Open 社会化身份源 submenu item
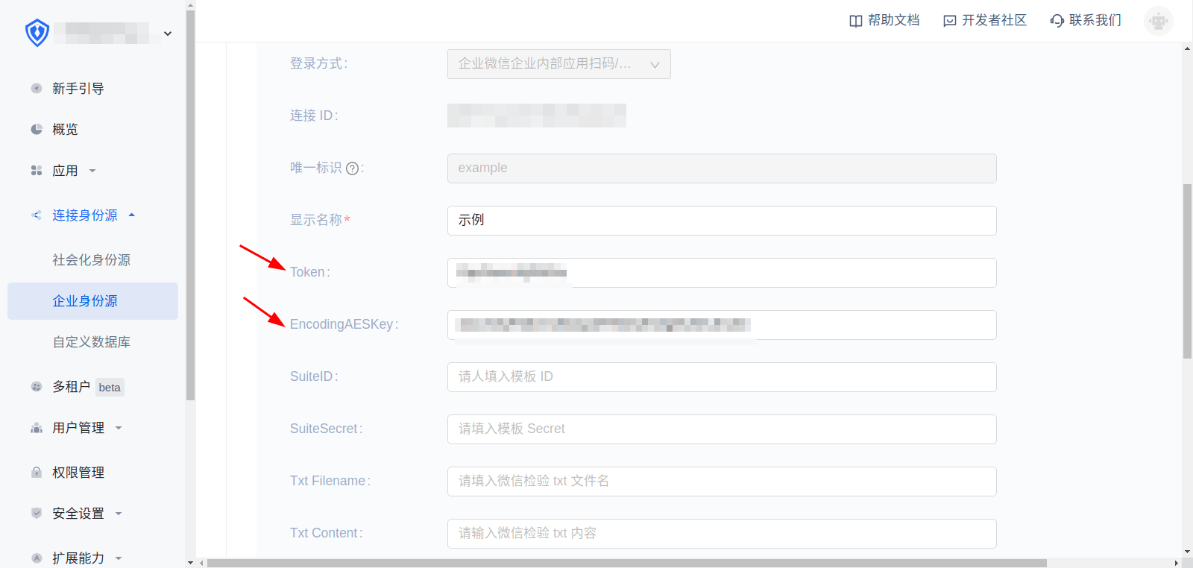This screenshot has height=568, width=1193. coord(91,260)
